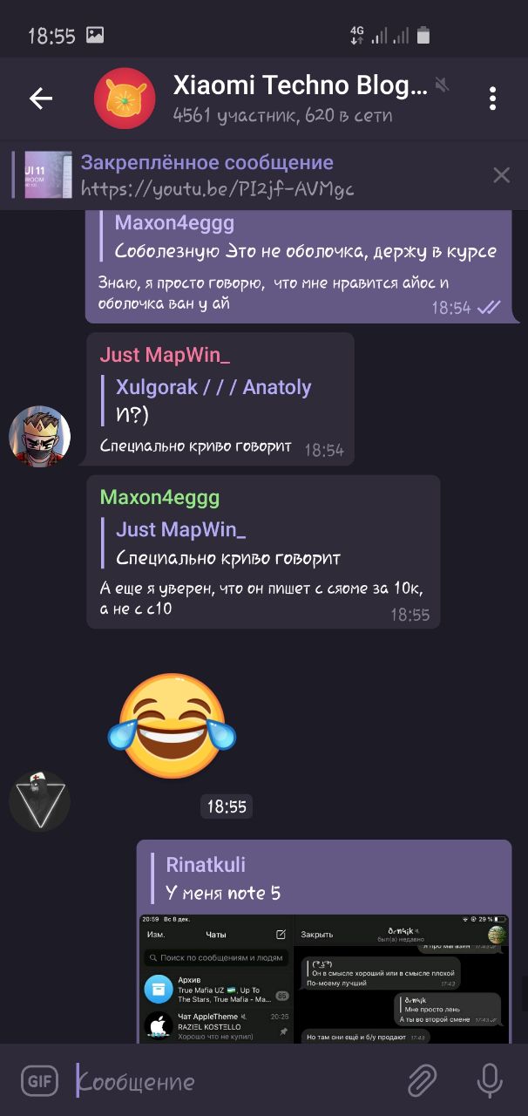Open the shared chat screenshot image
This screenshot has width=528, height=1116.
point(324,978)
